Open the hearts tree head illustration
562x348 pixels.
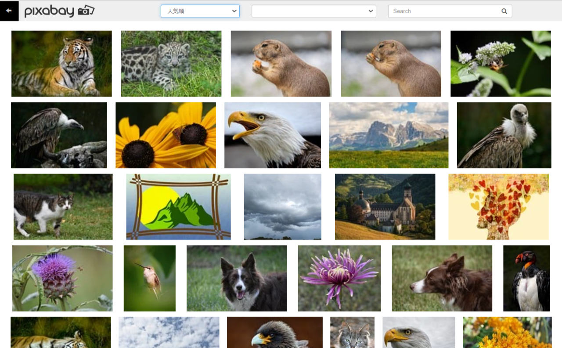498,207
